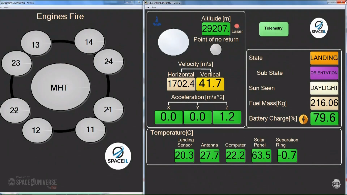Click the "Fuel Mass[Kg]" label
The image size is (347, 195).
pos(268,103)
